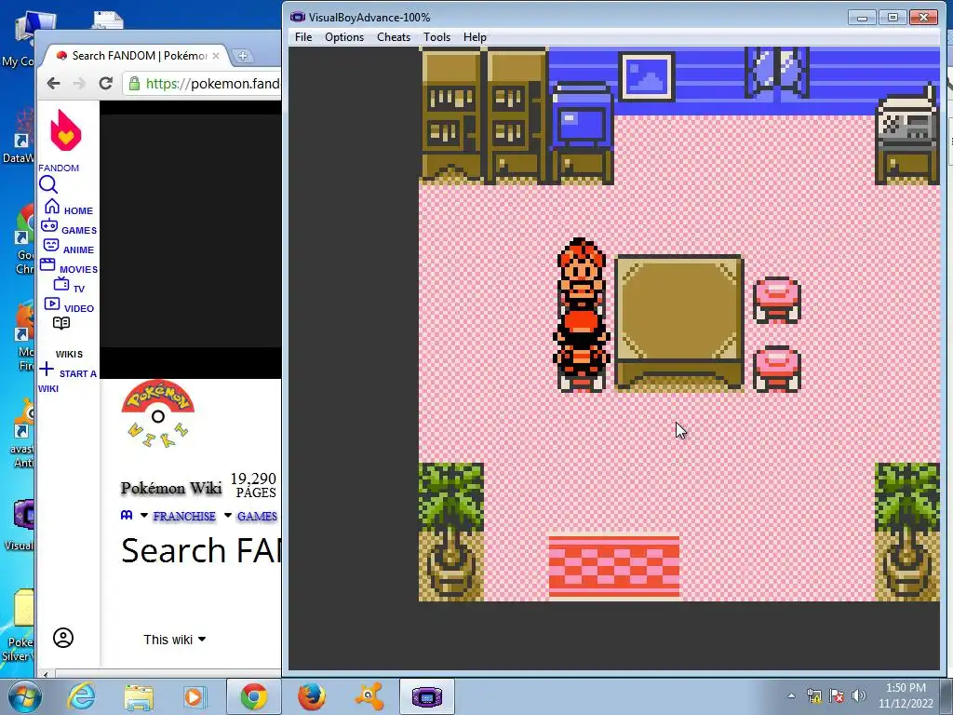Click the VisualBoyAdvance title bar icon
Viewport: 953px width, 715px height.
click(297, 17)
